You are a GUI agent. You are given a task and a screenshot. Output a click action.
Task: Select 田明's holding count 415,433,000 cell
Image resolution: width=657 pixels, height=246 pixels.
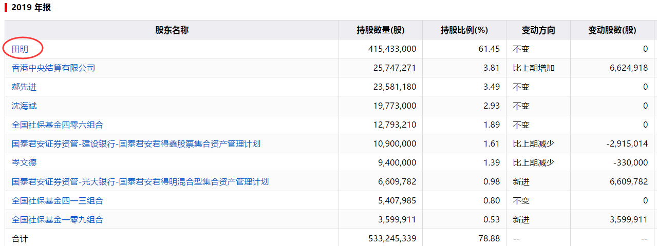click(x=381, y=49)
